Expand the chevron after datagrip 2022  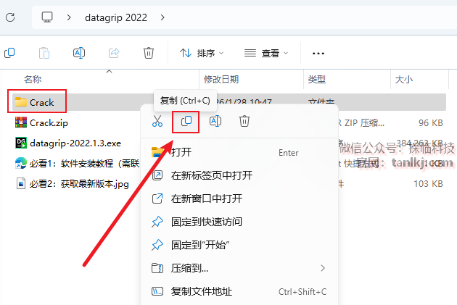point(162,17)
